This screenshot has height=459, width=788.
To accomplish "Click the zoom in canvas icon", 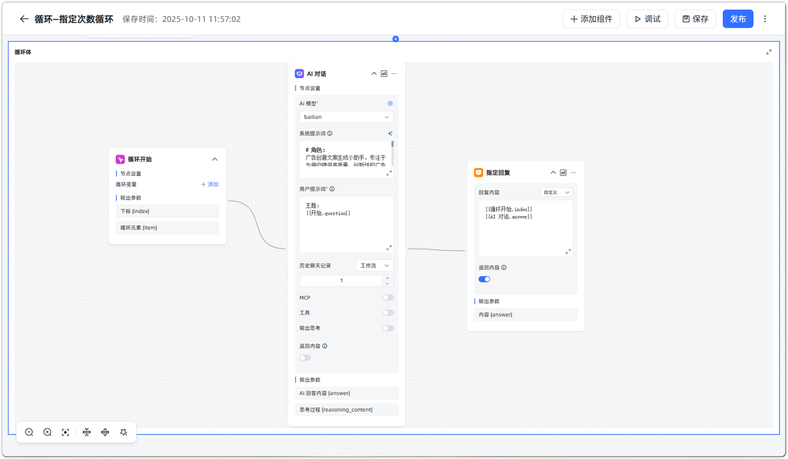I will tap(47, 433).
